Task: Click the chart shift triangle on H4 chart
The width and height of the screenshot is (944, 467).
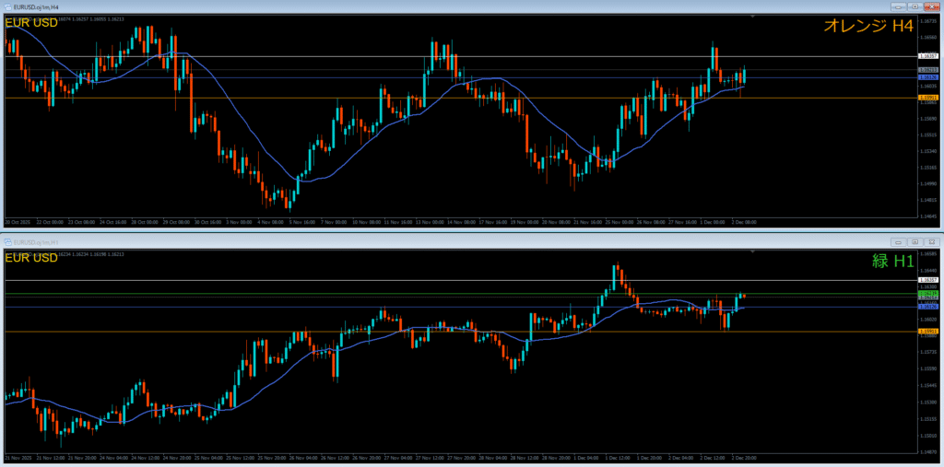Action: pos(754,17)
